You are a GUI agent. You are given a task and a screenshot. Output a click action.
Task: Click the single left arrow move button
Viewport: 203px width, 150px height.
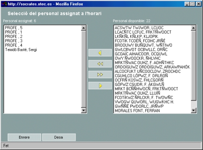pos(100,53)
